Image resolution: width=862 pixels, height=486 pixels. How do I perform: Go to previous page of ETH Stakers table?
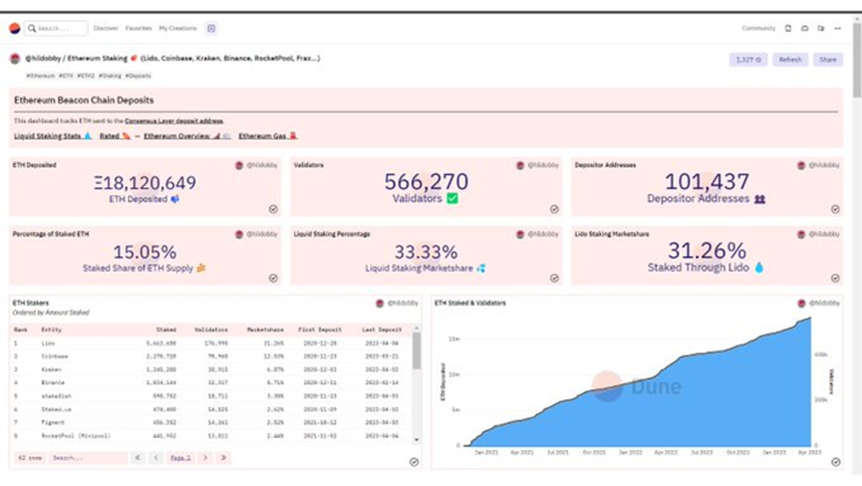[156, 457]
